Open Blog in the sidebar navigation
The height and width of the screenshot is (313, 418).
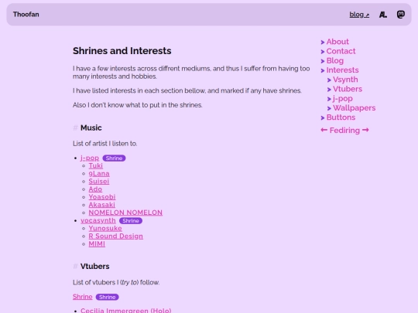tap(335, 61)
